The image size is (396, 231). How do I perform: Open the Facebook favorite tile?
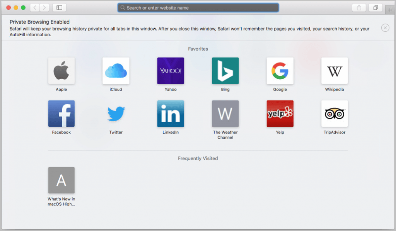click(x=61, y=114)
